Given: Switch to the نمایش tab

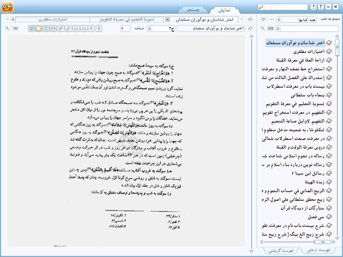Looking at the screenshot, I should 224,10.
